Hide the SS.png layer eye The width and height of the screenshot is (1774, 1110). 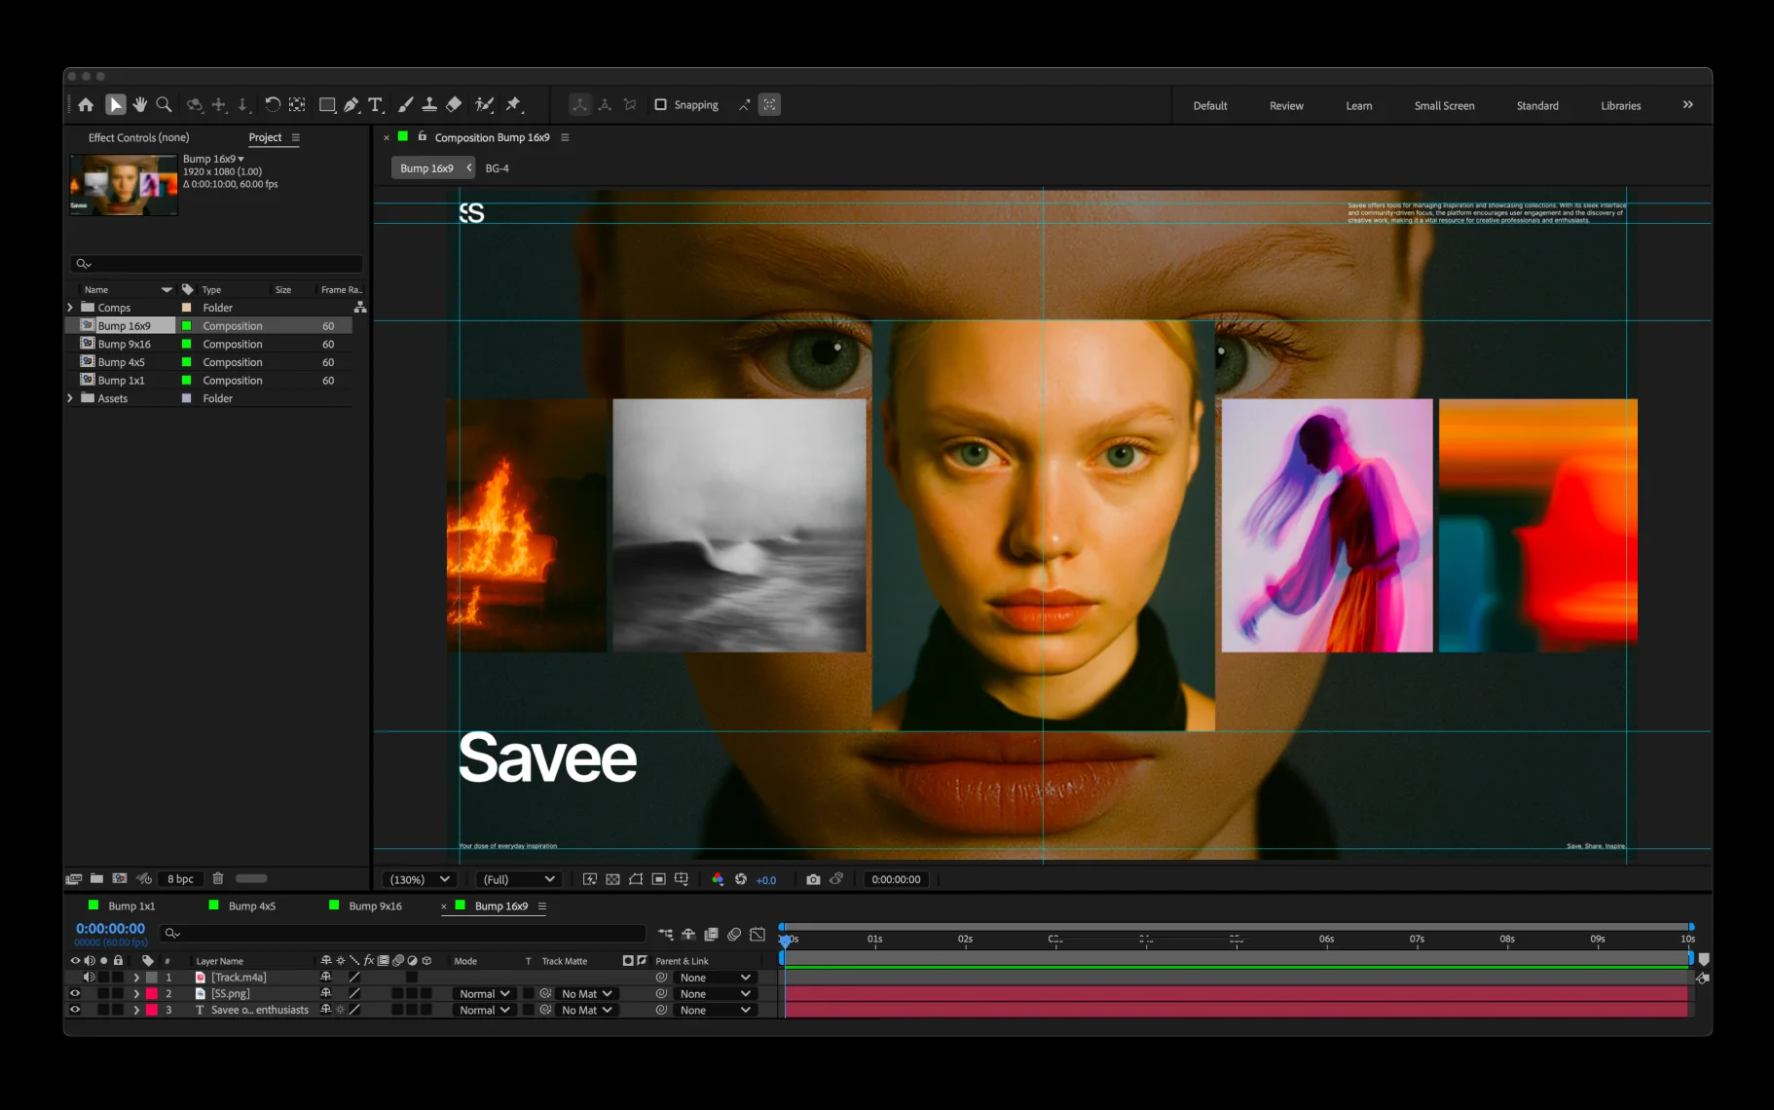pyautogui.click(x=75, y=994)
